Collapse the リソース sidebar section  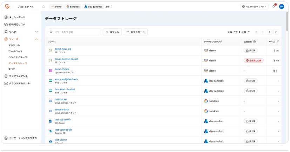click(36, 39)
